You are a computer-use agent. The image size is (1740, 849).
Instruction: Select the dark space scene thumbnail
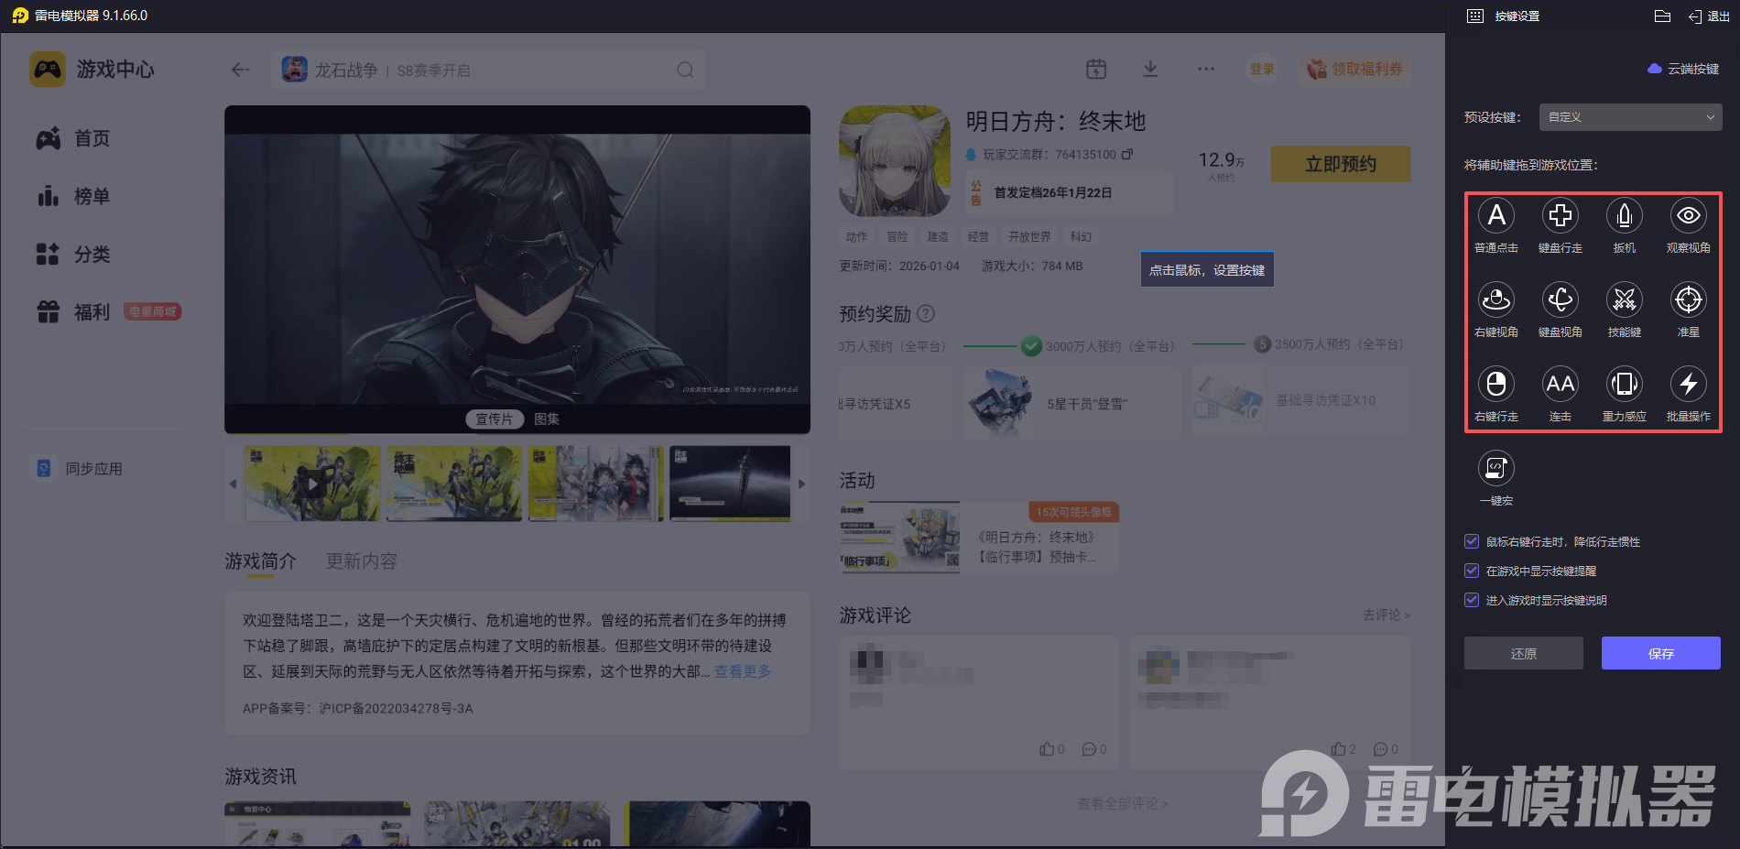click(730, 484)
